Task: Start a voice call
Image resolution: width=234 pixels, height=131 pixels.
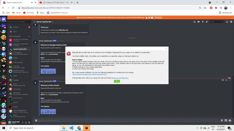Action: (194, 22)
